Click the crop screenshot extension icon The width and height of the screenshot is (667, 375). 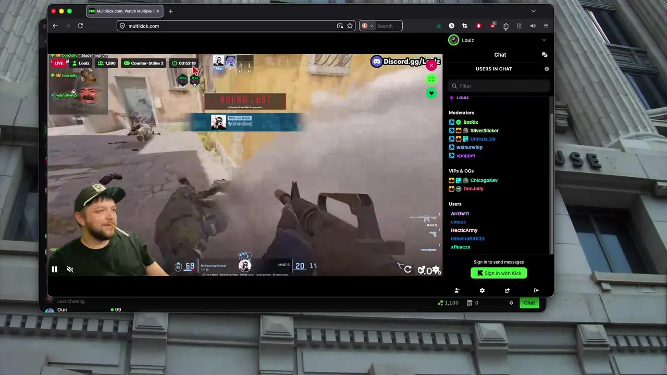point(465,26)
